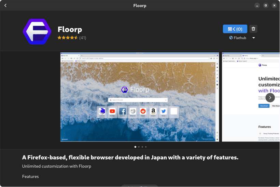Image resolution: width=280 pixels, height=187 pixels.
Task: Select the second carousel page dot
Action: pos(139,147)
